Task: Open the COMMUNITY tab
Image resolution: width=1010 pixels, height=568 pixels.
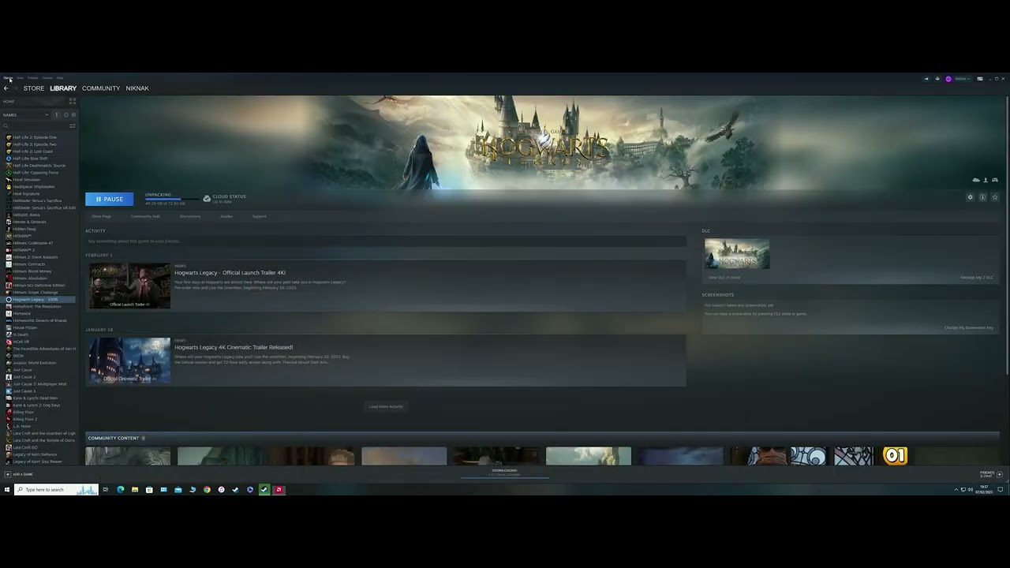Action: coord(101,88)
